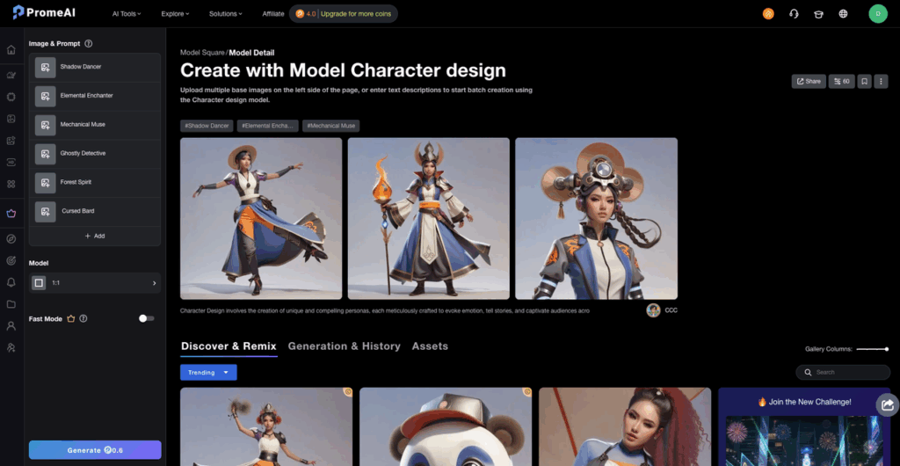
Task: Click the user profile icon in the sidebar
Action: click(11, 325)
